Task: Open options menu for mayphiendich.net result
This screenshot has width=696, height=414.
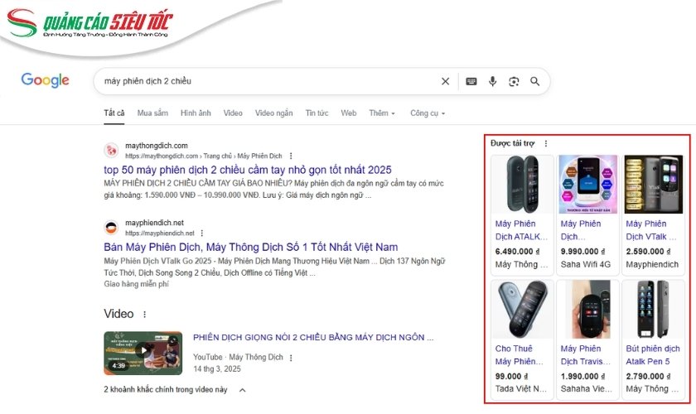Action: point(202,233)
